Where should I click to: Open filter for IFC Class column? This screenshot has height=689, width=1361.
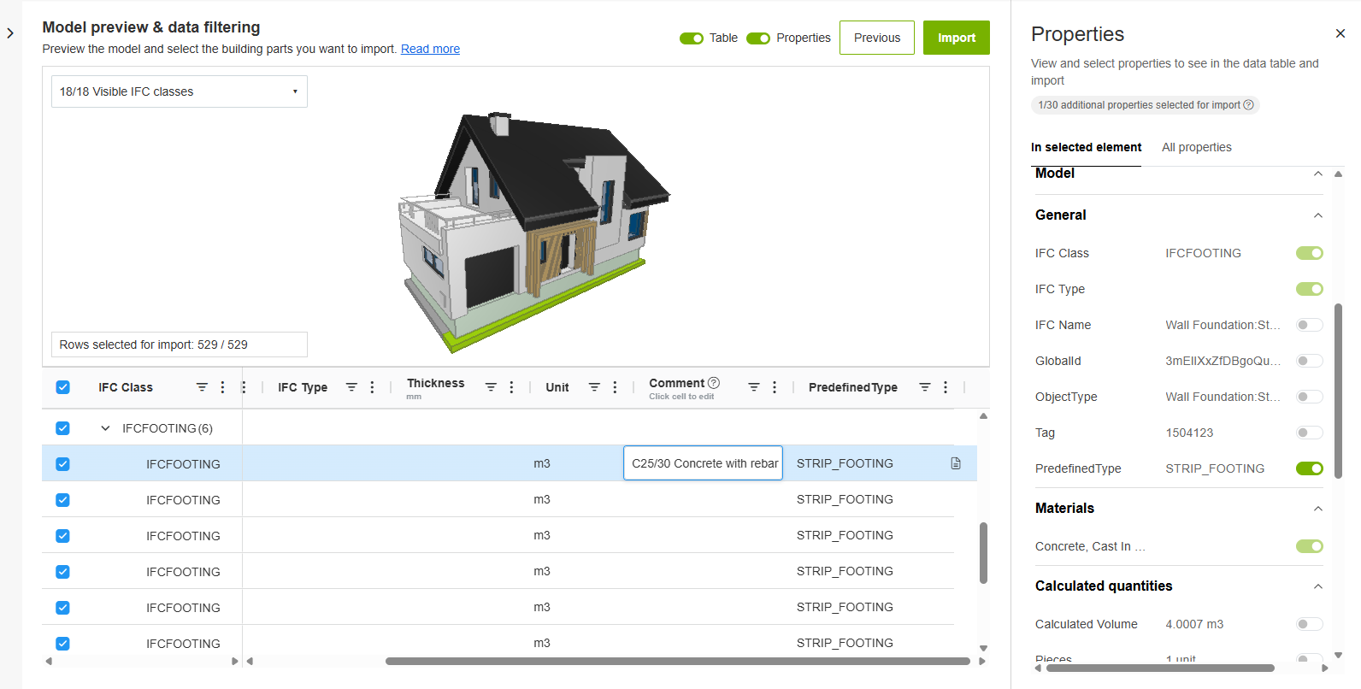click(202, 387)
